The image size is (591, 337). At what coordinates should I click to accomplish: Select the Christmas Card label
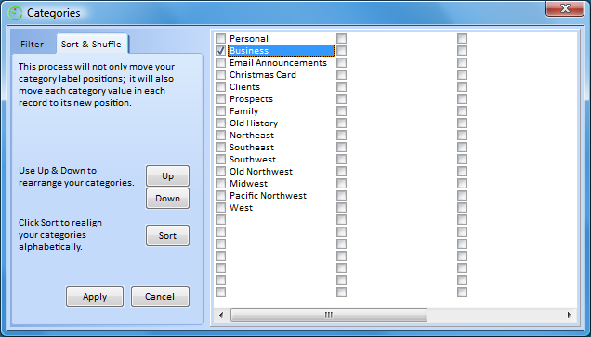coord(263,75)
